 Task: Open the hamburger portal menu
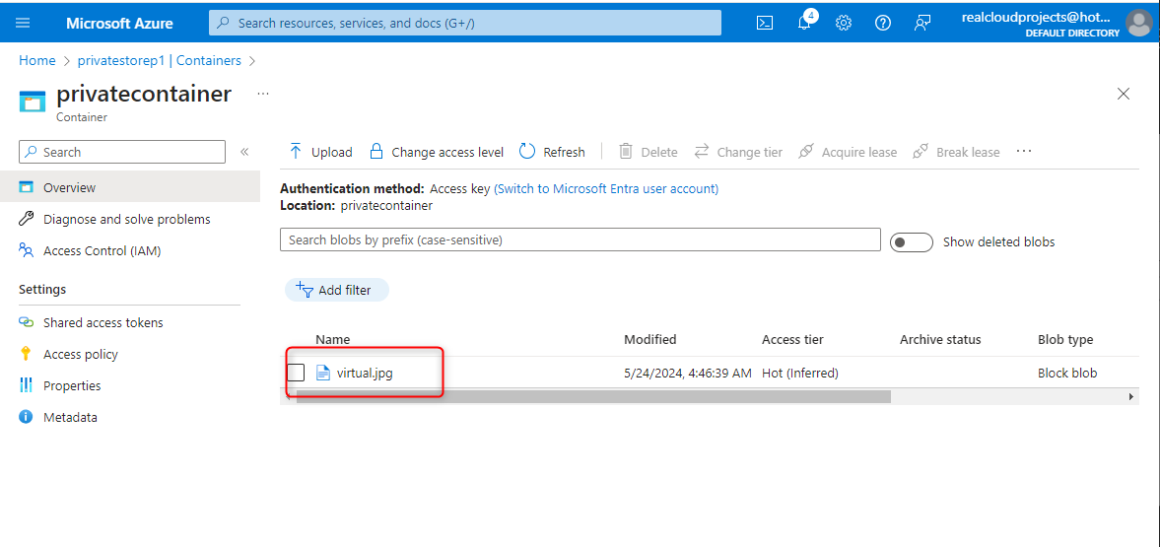[x=24, y=23]
